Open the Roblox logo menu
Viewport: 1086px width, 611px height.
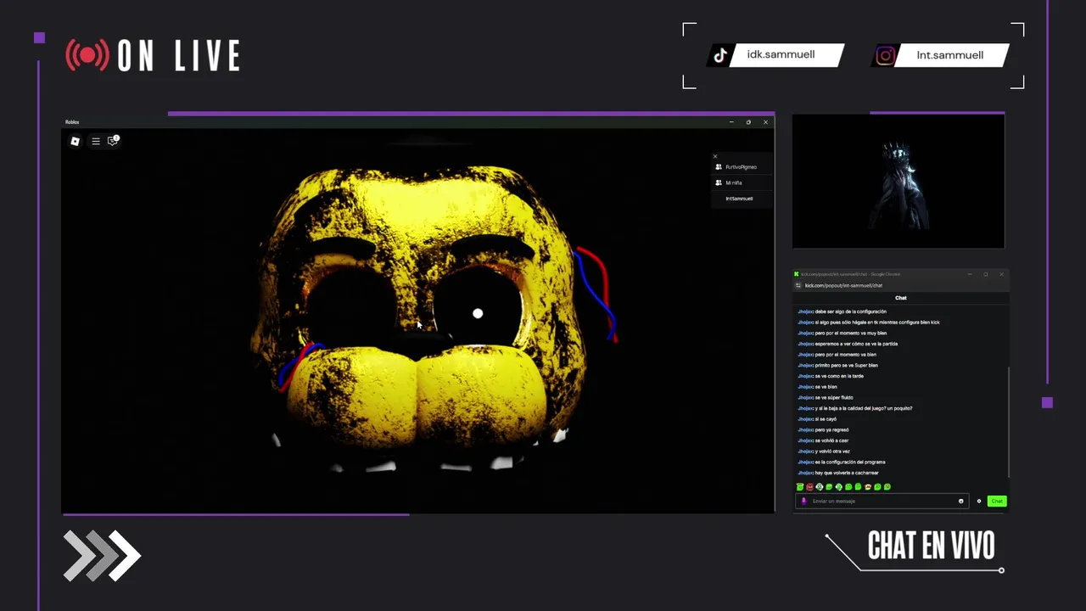pyautogui.click(x=75, y=142)
